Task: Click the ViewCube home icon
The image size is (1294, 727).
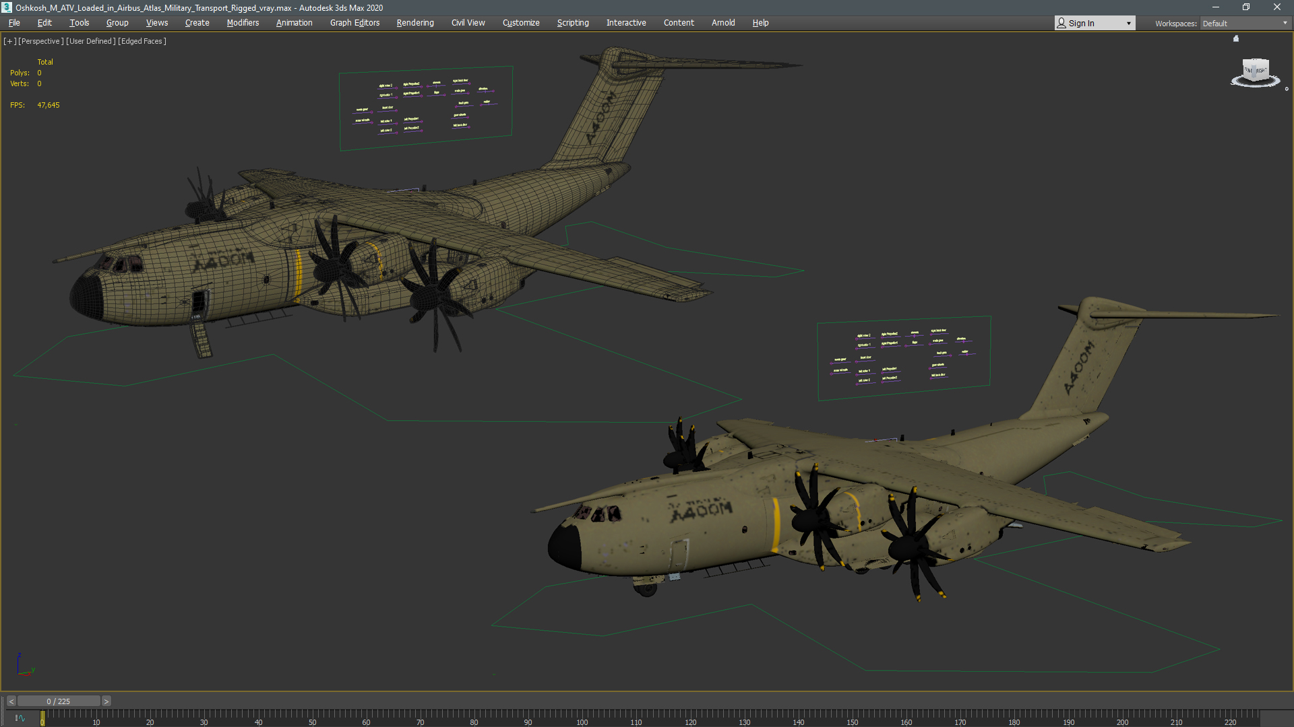Action: [x=1236, y=38]
